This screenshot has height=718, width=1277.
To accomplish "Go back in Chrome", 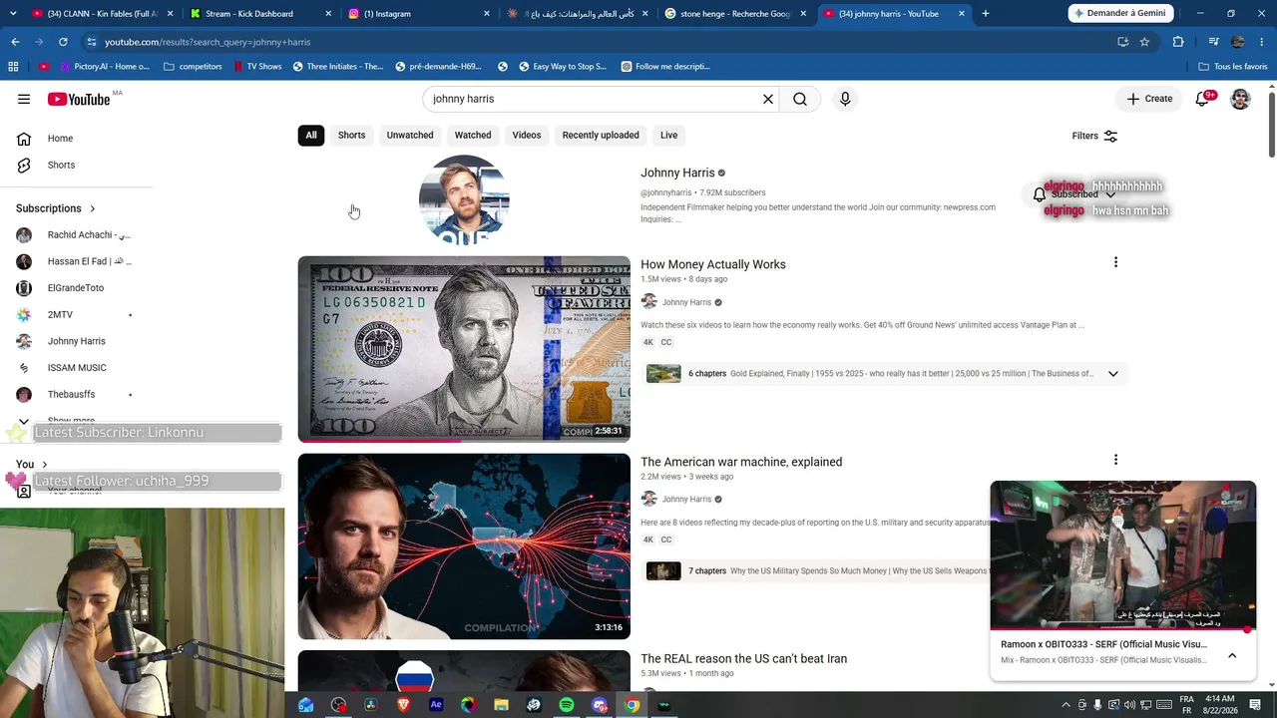I will point(15,42).
